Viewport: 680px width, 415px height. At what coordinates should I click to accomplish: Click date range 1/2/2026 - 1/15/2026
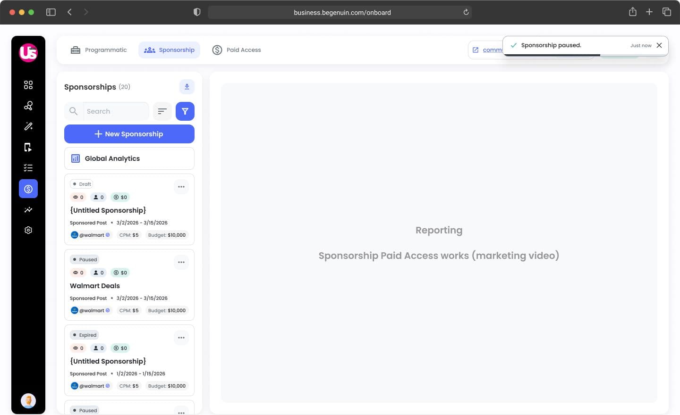point(141,373)
